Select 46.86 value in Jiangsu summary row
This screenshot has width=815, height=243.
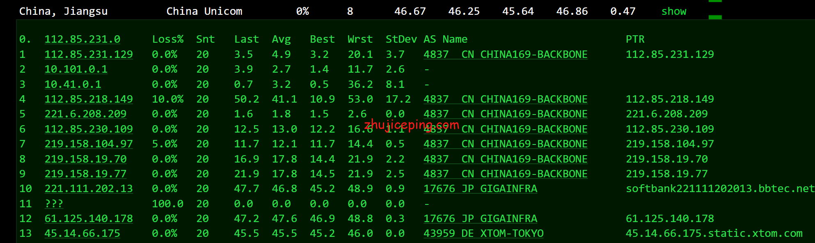(572, 11)
